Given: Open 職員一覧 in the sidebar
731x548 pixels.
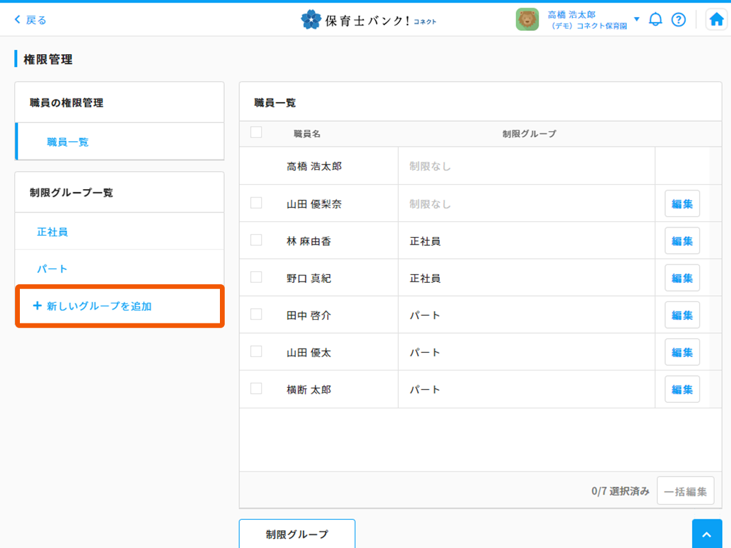Looking at the screenshot, I should 68,142.
